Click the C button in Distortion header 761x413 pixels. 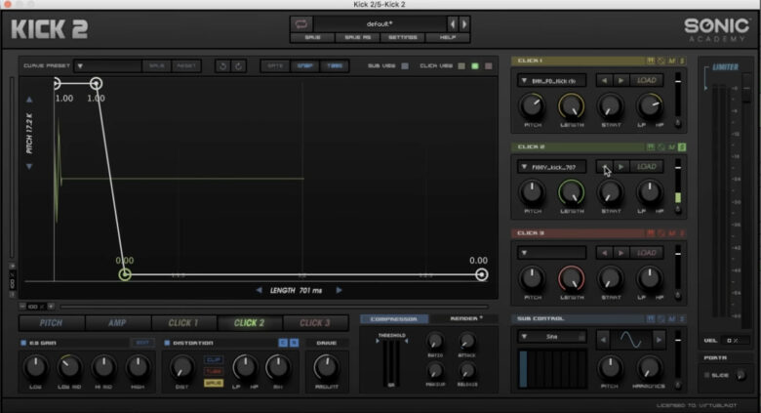tap(283, 343)
